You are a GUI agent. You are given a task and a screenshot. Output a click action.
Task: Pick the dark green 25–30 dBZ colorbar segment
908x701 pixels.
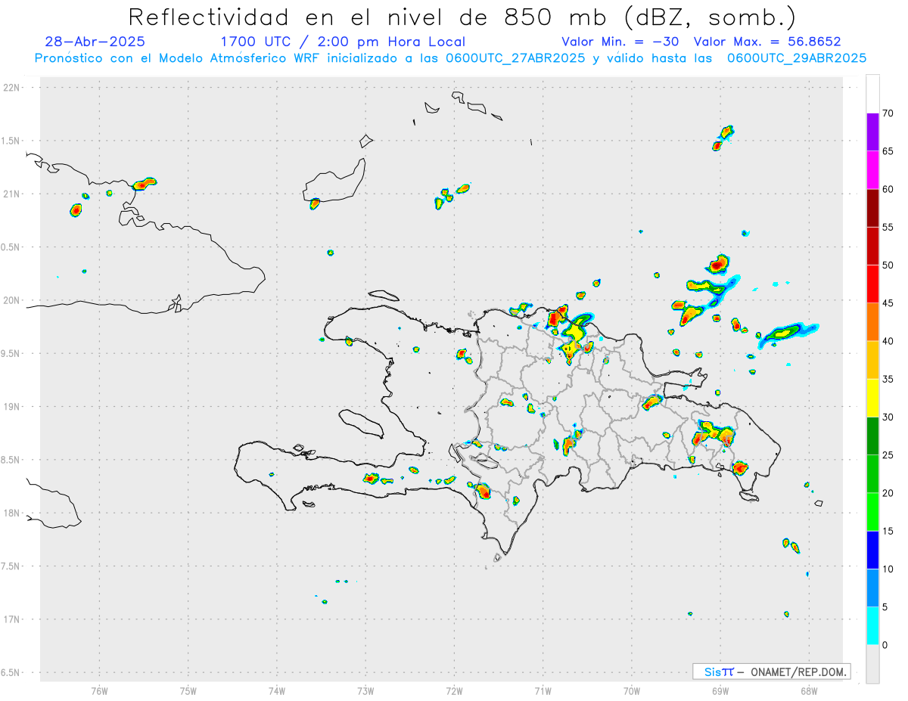tap(872, 436)
